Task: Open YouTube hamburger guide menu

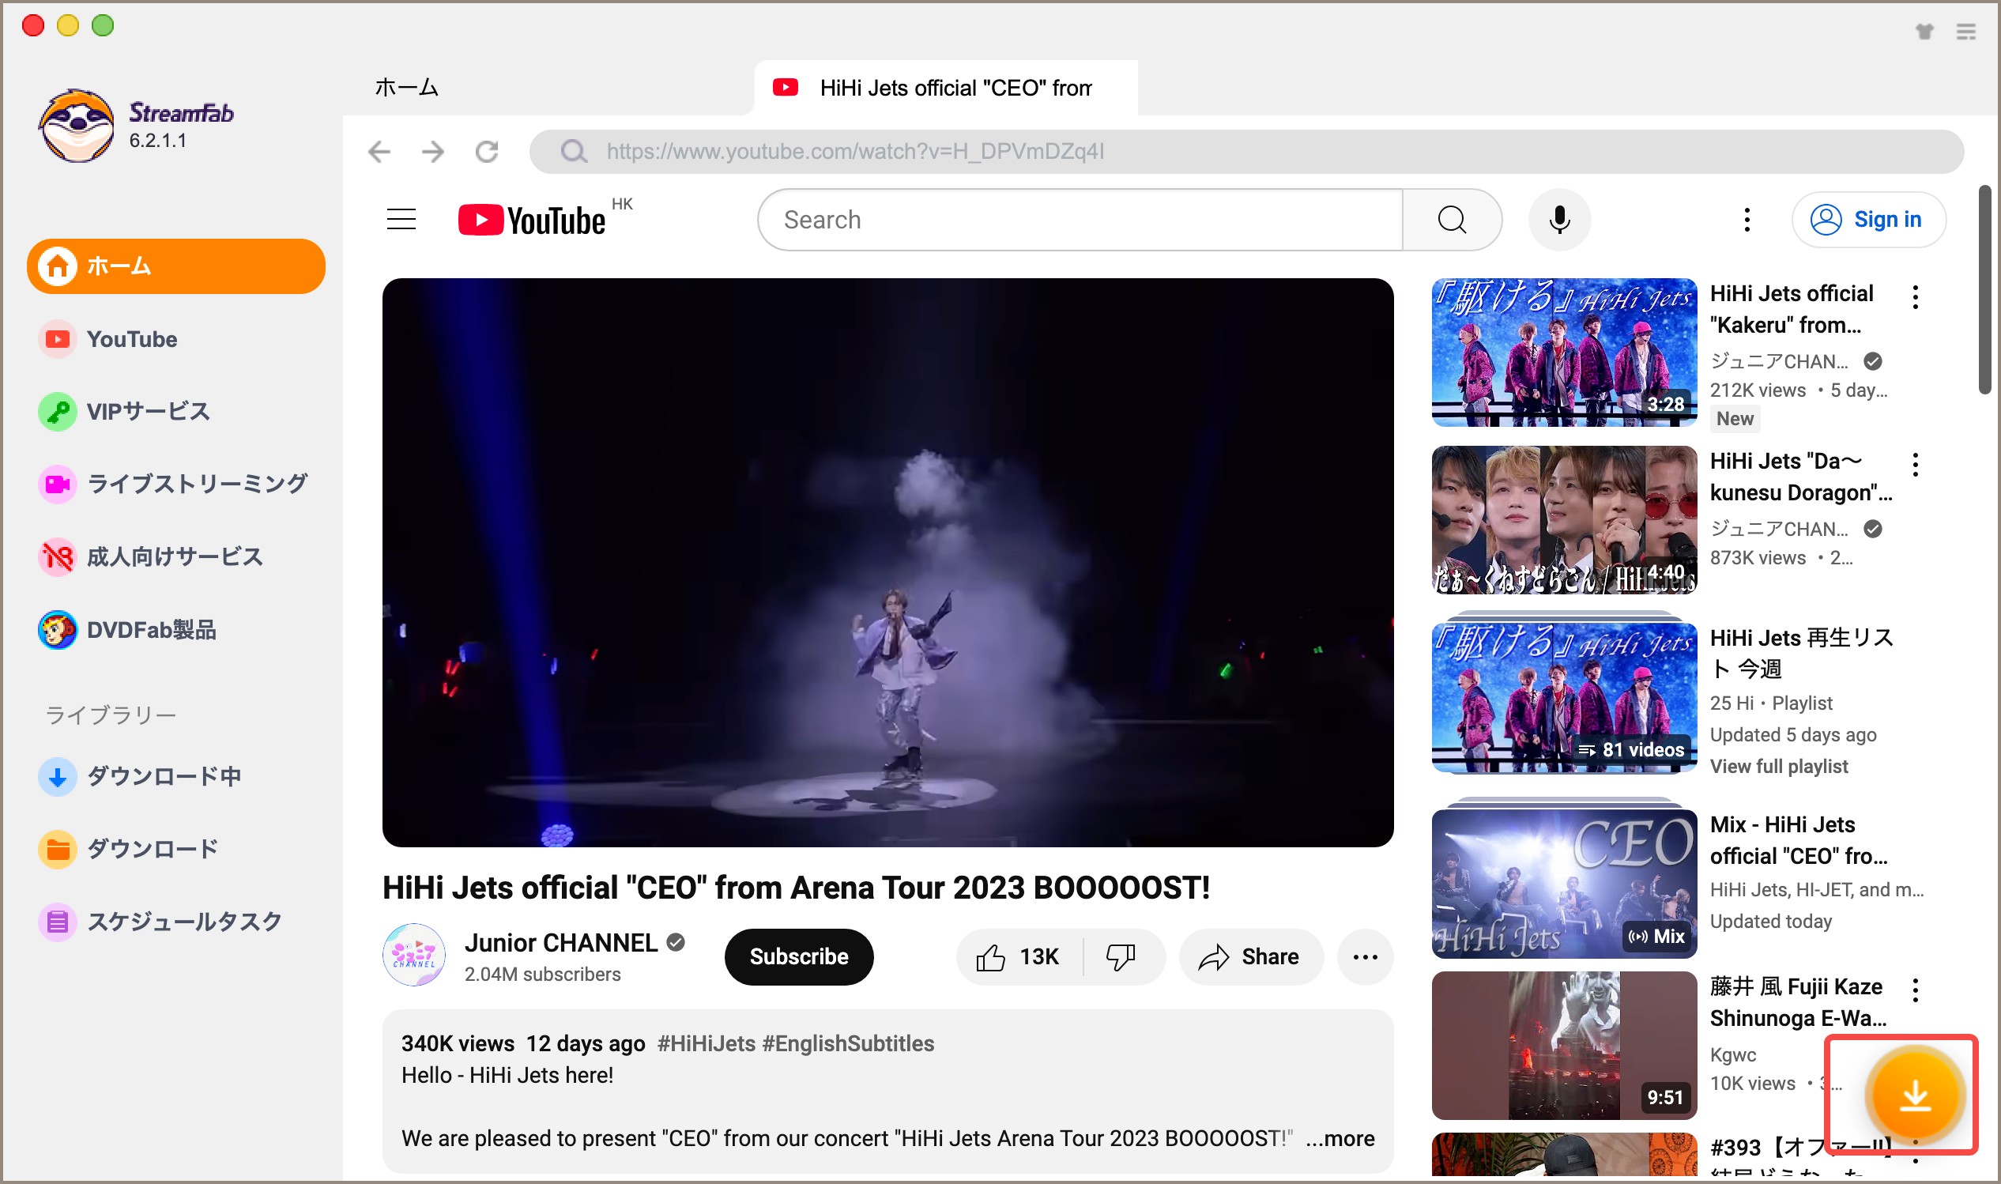Action: point(401,220)
